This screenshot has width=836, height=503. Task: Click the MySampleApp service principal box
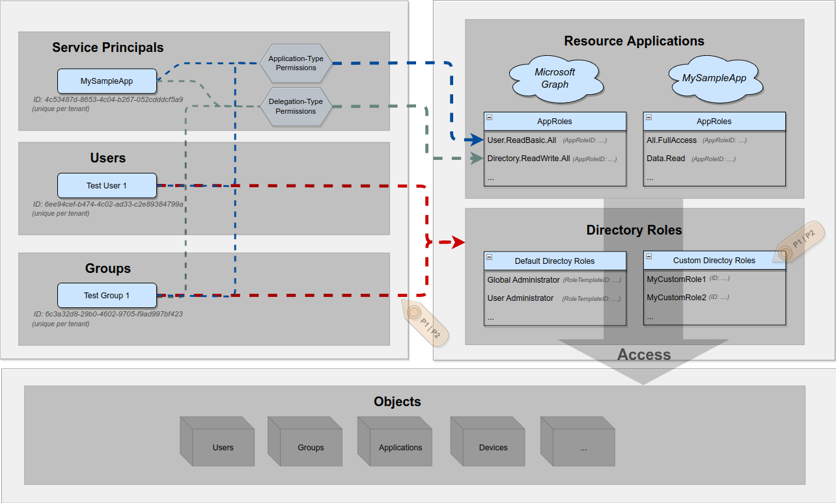[x=107, y=81]
